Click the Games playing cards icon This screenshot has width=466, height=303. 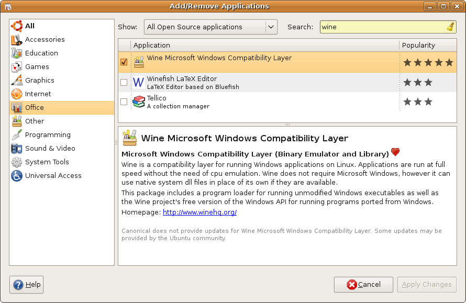[17, 67]
